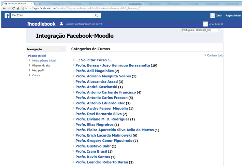244x166 pixels.
Task: Close the FacEduc no Facebook tab
Action: pyautogui.click(x=32, y=3)
